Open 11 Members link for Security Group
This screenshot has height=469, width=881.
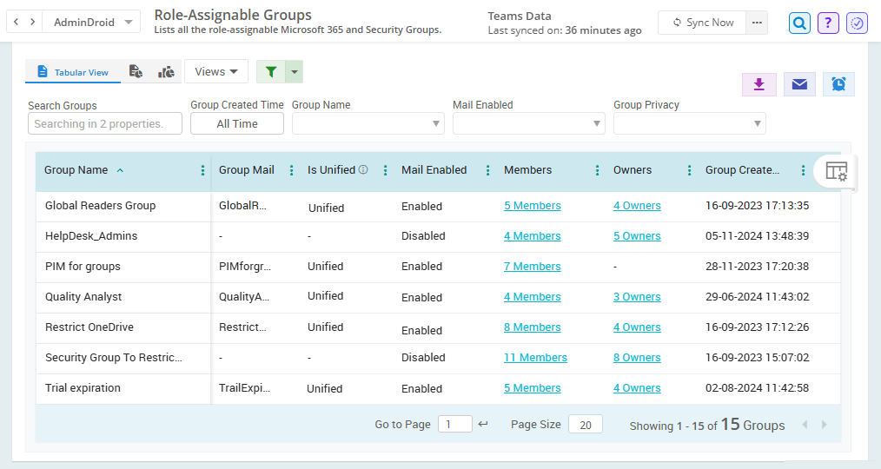point(535,358)
